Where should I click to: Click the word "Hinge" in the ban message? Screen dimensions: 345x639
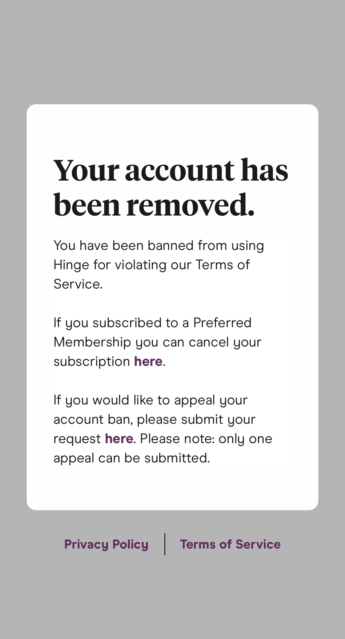point(72,266)
